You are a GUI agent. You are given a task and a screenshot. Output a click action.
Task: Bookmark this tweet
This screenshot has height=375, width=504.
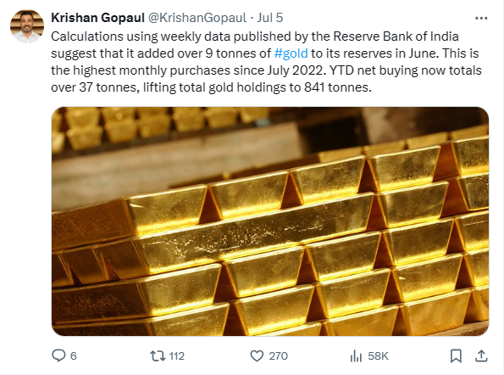click(x=456, y=356)
